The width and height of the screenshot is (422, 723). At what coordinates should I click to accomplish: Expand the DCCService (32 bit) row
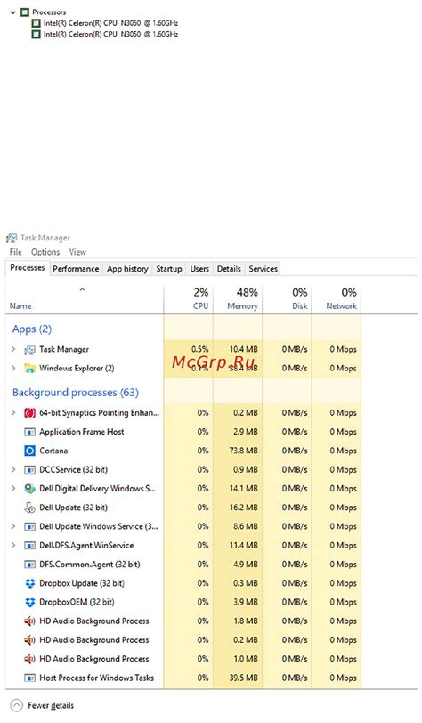pos(13,470)
